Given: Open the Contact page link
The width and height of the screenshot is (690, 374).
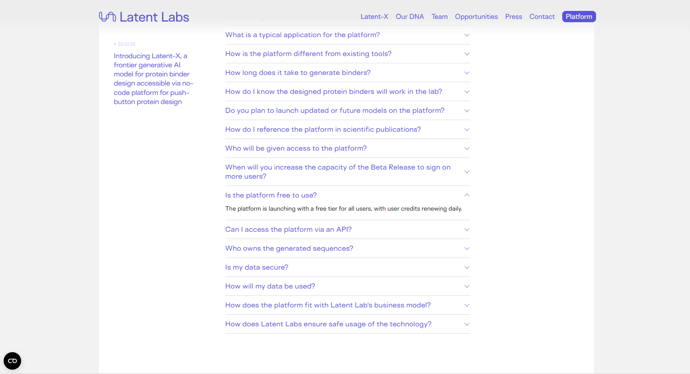Looking at the screenshot, I should tap(542, 17).
